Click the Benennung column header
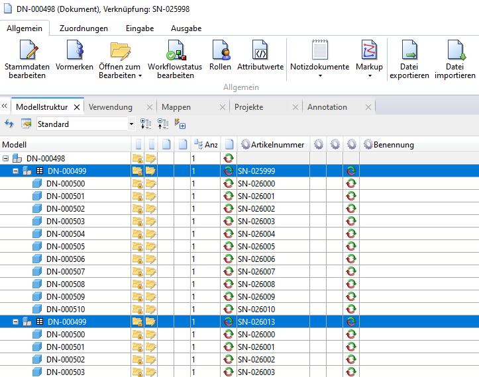Screen dimensions: 479x377 pos(394,145)
